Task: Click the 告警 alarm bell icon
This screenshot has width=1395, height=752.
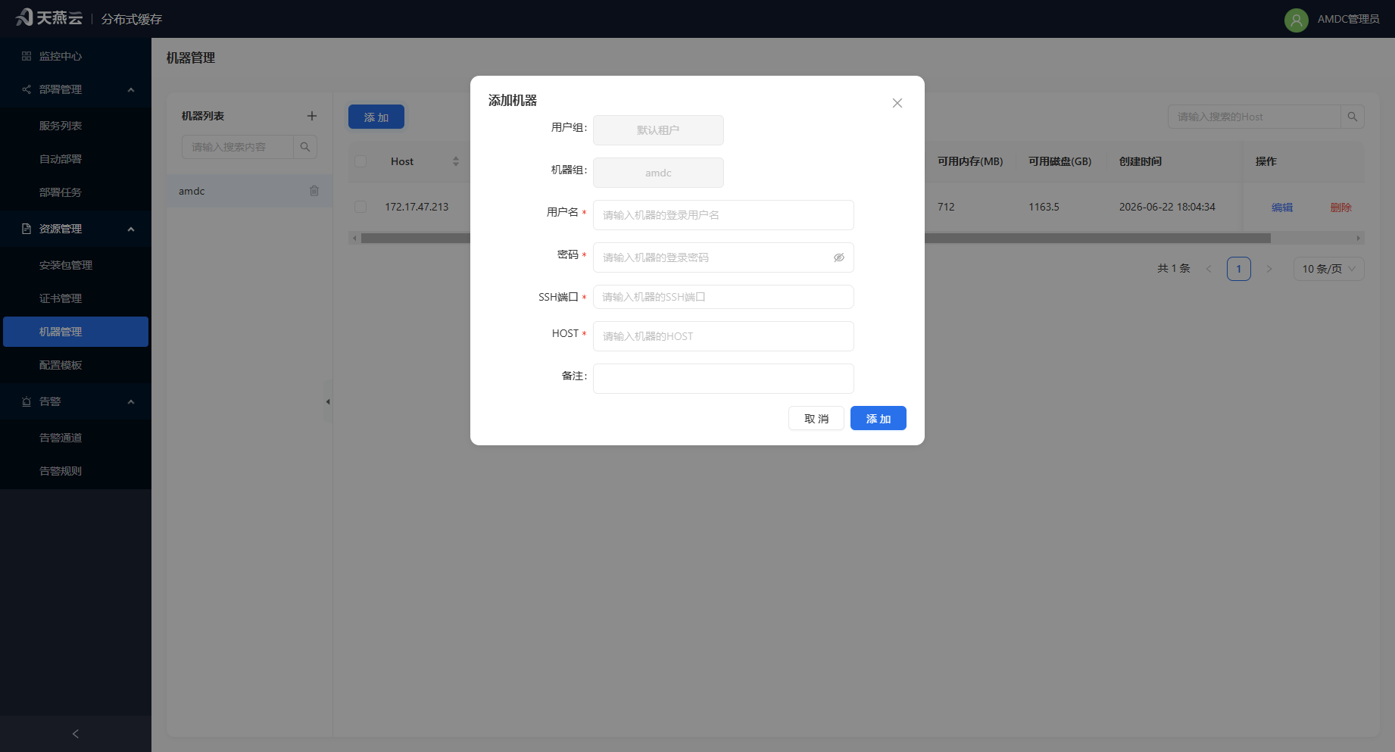Action: [27, 401]
